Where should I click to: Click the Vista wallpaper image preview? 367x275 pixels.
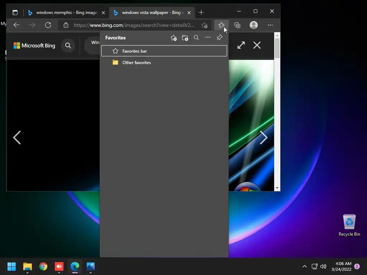(x=251, y=125)
